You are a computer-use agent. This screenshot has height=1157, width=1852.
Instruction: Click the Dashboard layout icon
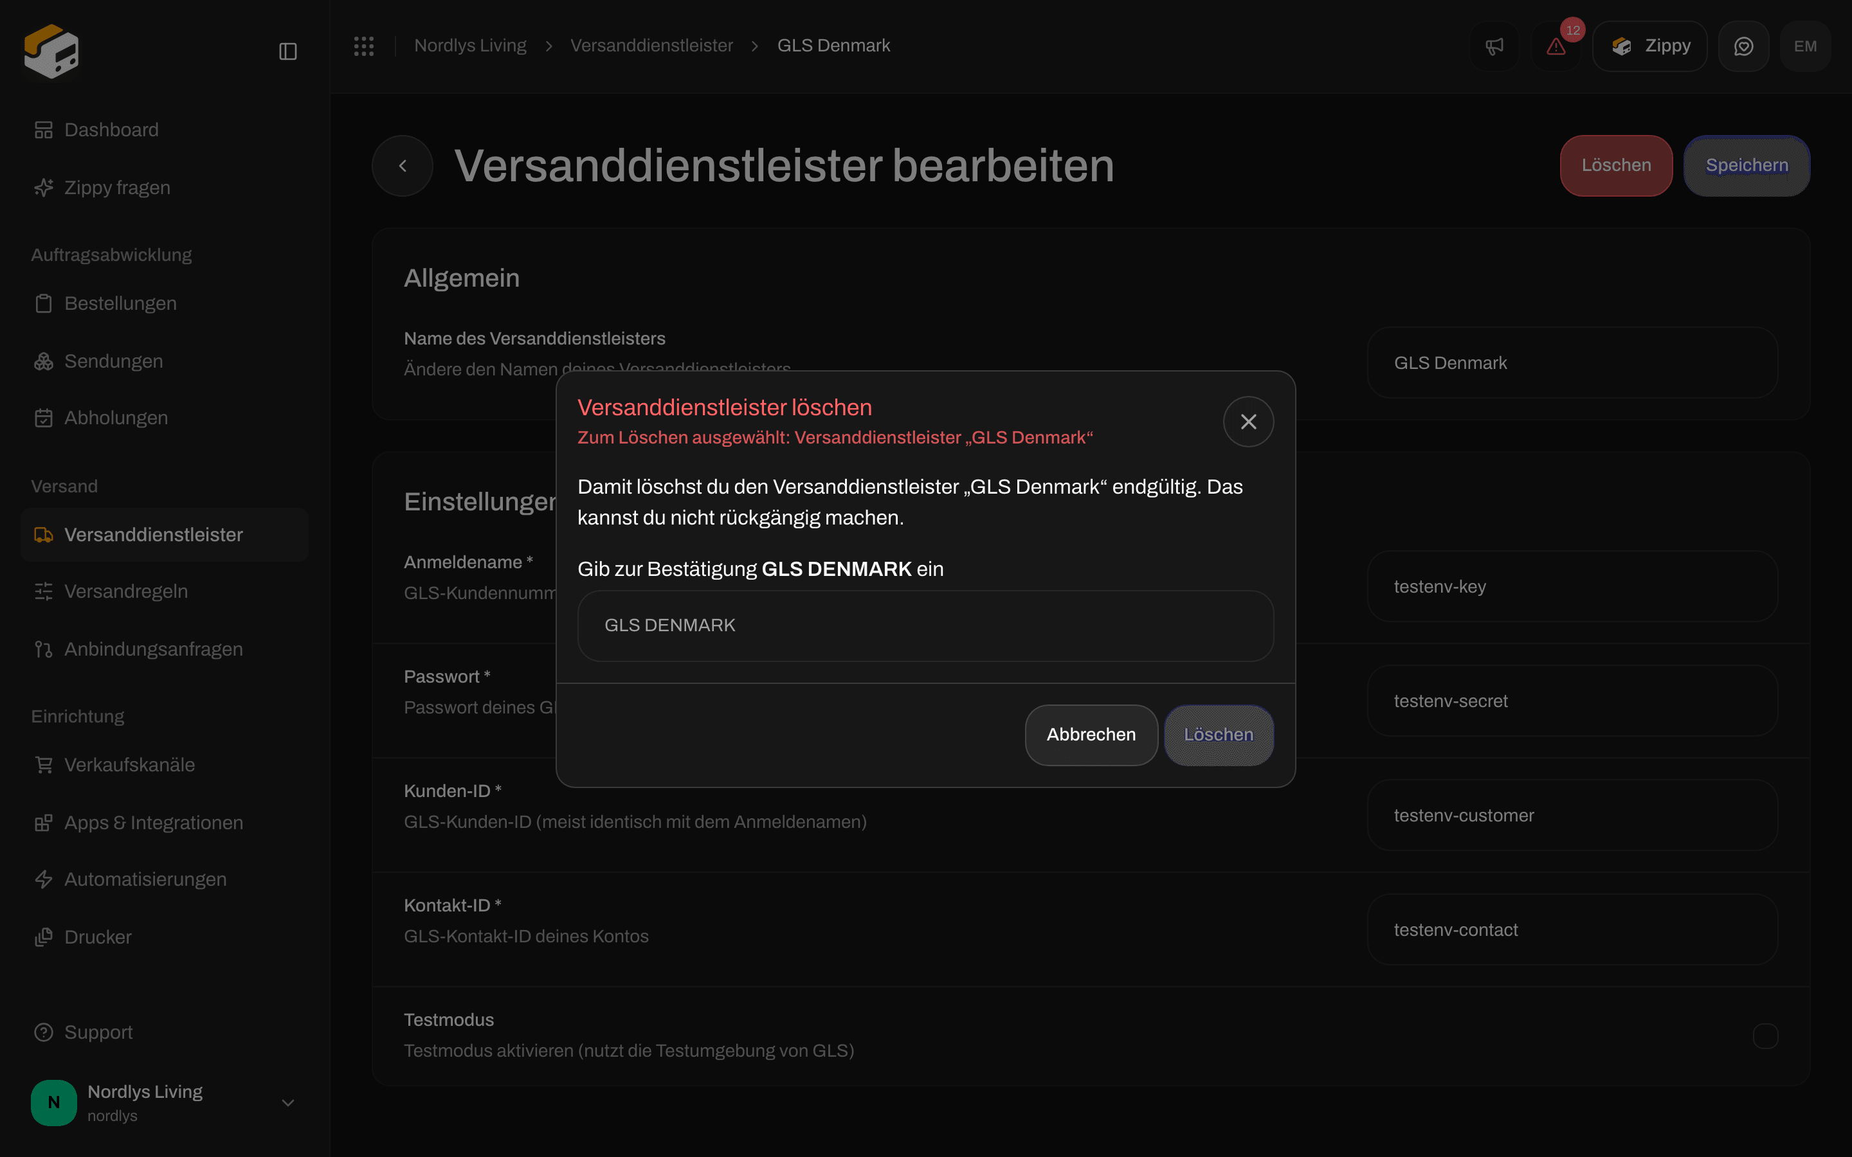pos(44,130)
